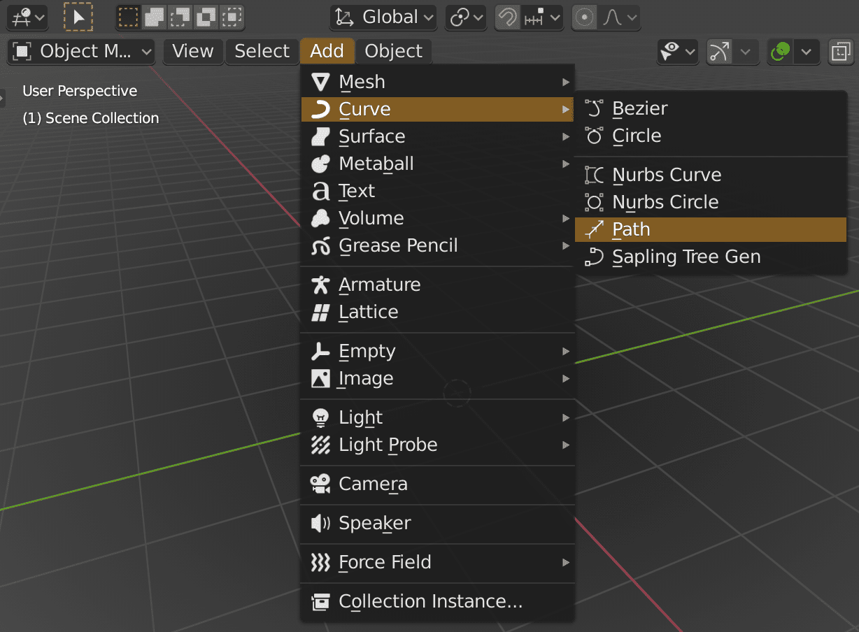This screenshot has height=632, width=859.
Task: Open the snap-to options dropdown
Action: point(555,18)
